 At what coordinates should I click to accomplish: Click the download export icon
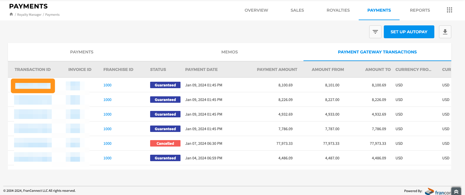coord(445,32)
